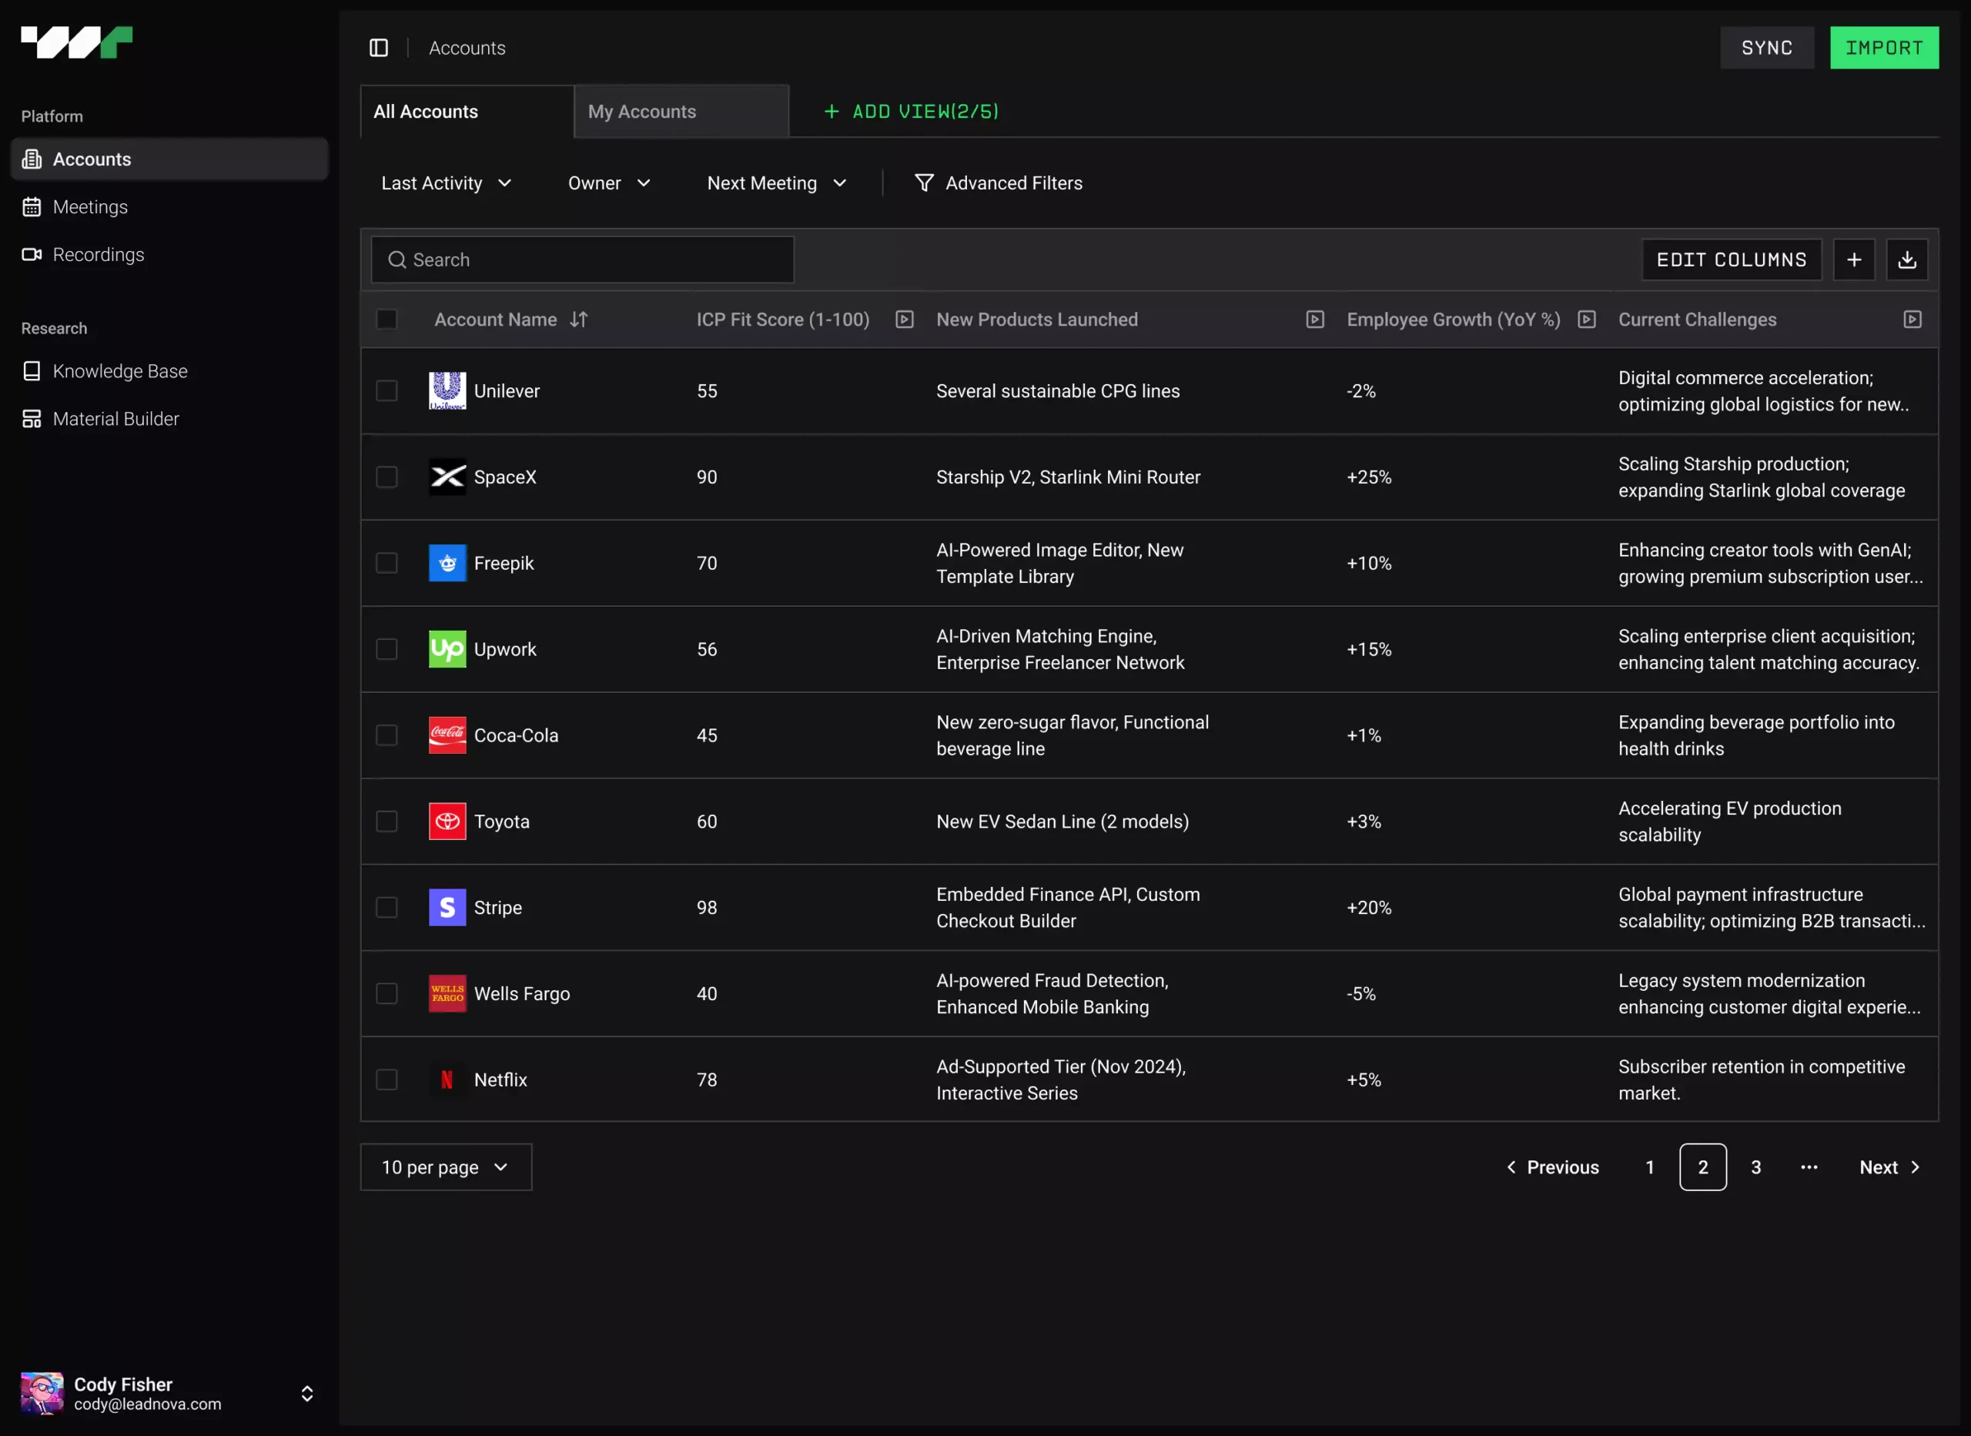Click Stripe's ICP score 98
This screenshot has width=1971, height=1436.
point(707,908)
